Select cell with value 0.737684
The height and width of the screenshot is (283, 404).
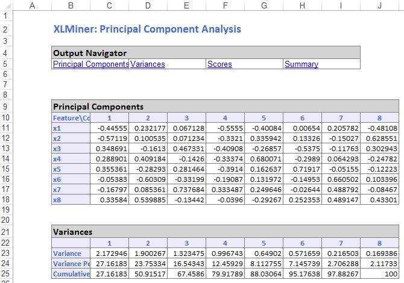(x=186, y=190)
